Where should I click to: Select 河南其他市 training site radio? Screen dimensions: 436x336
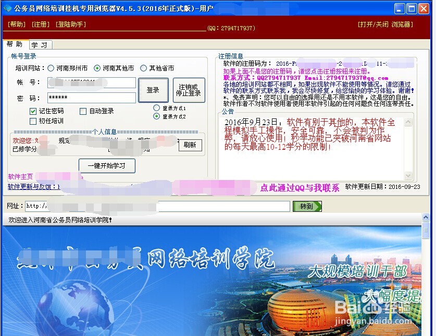click(97, 68)
